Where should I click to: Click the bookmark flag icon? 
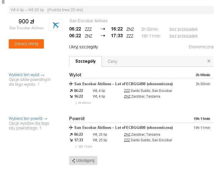pyautogui.click(x=3, y=2)
